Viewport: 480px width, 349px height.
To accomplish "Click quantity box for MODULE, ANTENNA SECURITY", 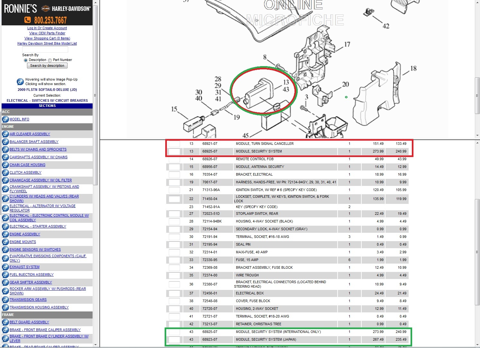I will click(x=174, y=167).
